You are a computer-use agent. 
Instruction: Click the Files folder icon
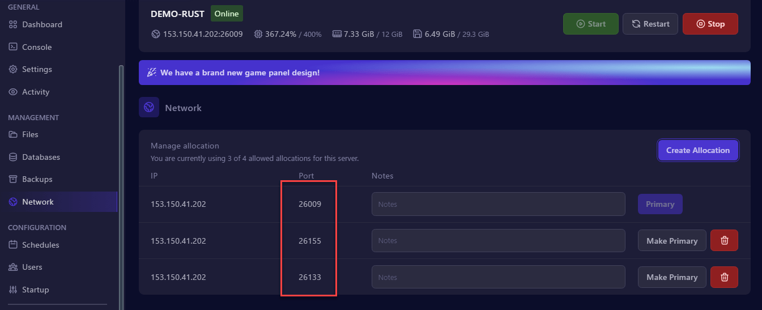tap(12, 134)
